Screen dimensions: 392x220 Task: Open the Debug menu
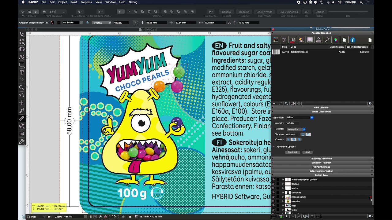[133, 2]
